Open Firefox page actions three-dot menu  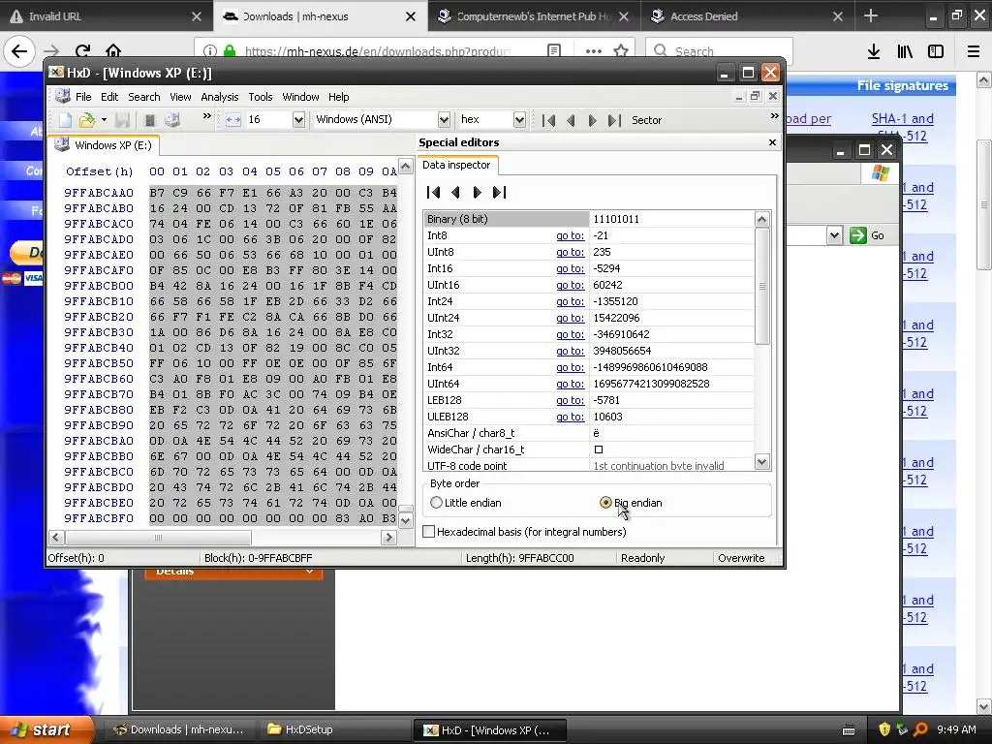coord(594,51)
